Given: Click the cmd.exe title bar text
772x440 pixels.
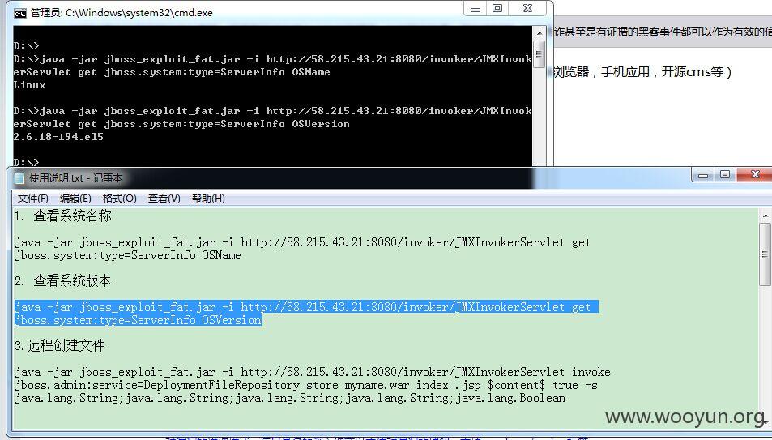Looking at the screenshot, I should pos(122,13).
